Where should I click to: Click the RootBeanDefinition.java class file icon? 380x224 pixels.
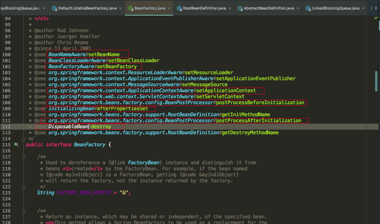(x=179, y=8)
